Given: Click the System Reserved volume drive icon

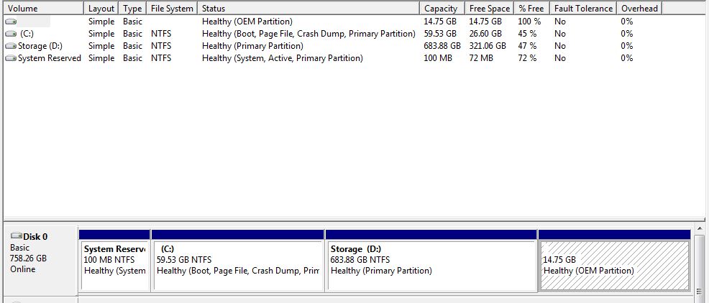Looking at the screenshot, I should (x=11, y=58).
